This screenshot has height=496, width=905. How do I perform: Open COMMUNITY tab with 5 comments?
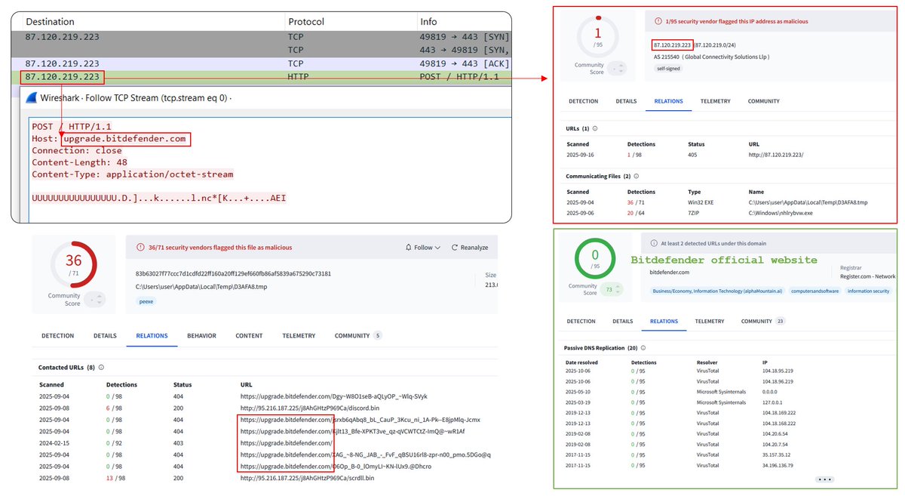click(x=358, y=336)
